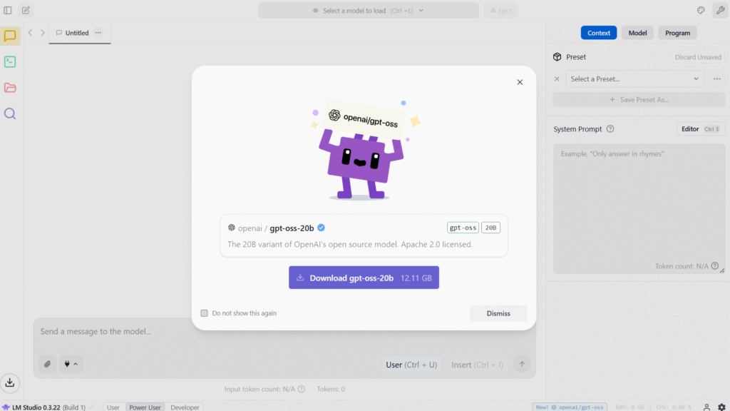Switch to the Program tab
The width and height of the screenshot is (730, 411).
pos(677,33)
